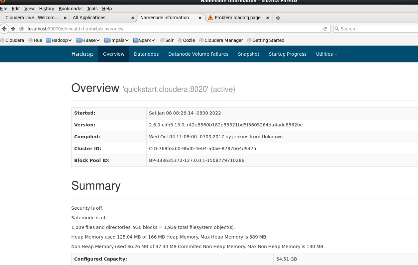Screen dimensions: 418x265
Task: Close the Problem loading page tab
Action: [x=267, y=18]
